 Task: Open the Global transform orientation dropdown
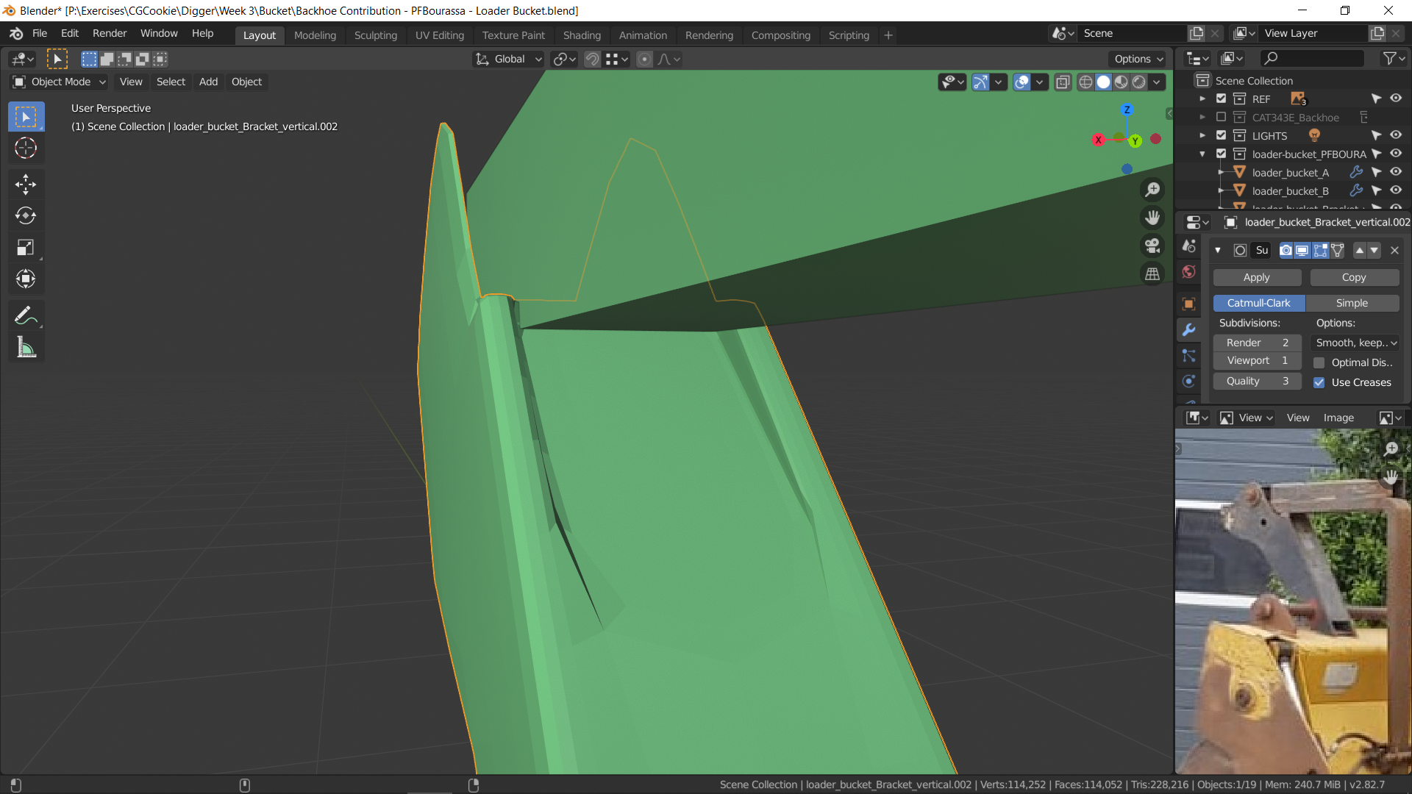509,59
